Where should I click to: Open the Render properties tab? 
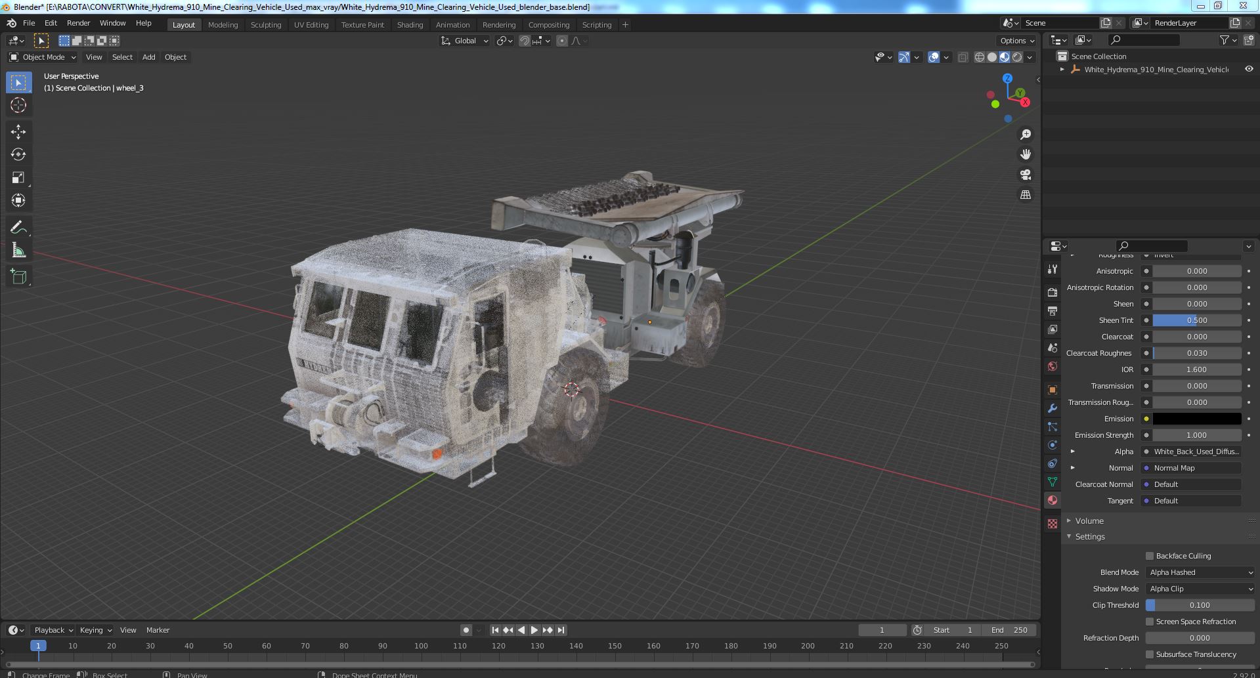[1053, 292]
